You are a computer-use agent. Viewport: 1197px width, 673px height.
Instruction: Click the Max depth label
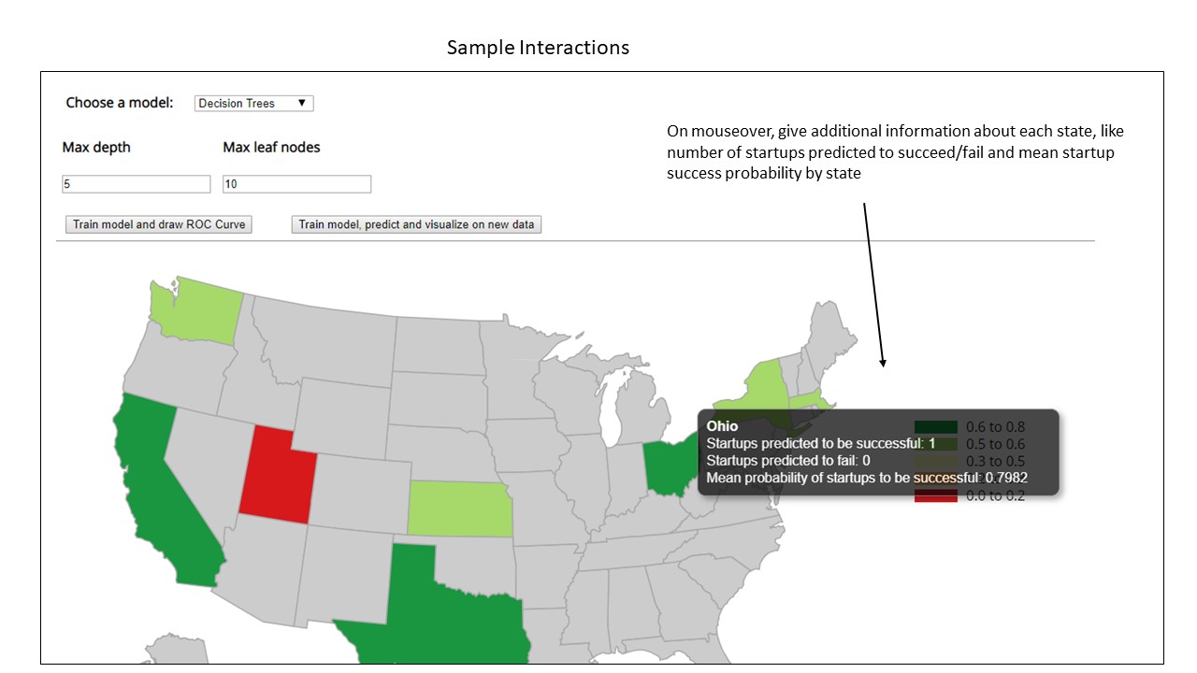(96, 147)
